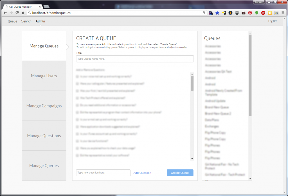The height and width of the screenshot is (196, 288).
Task: Click the green speech bubble extension icon
Action: tap(256, 13)
